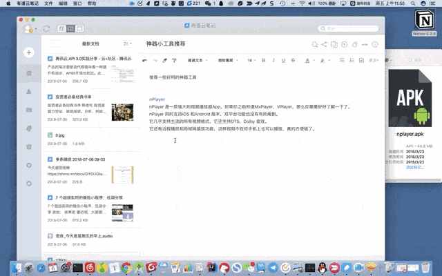Open the 文件 menu in menu bar
The width and height of the screenshot is (442, 276).
pyautogui.click(x=48, y=3)
